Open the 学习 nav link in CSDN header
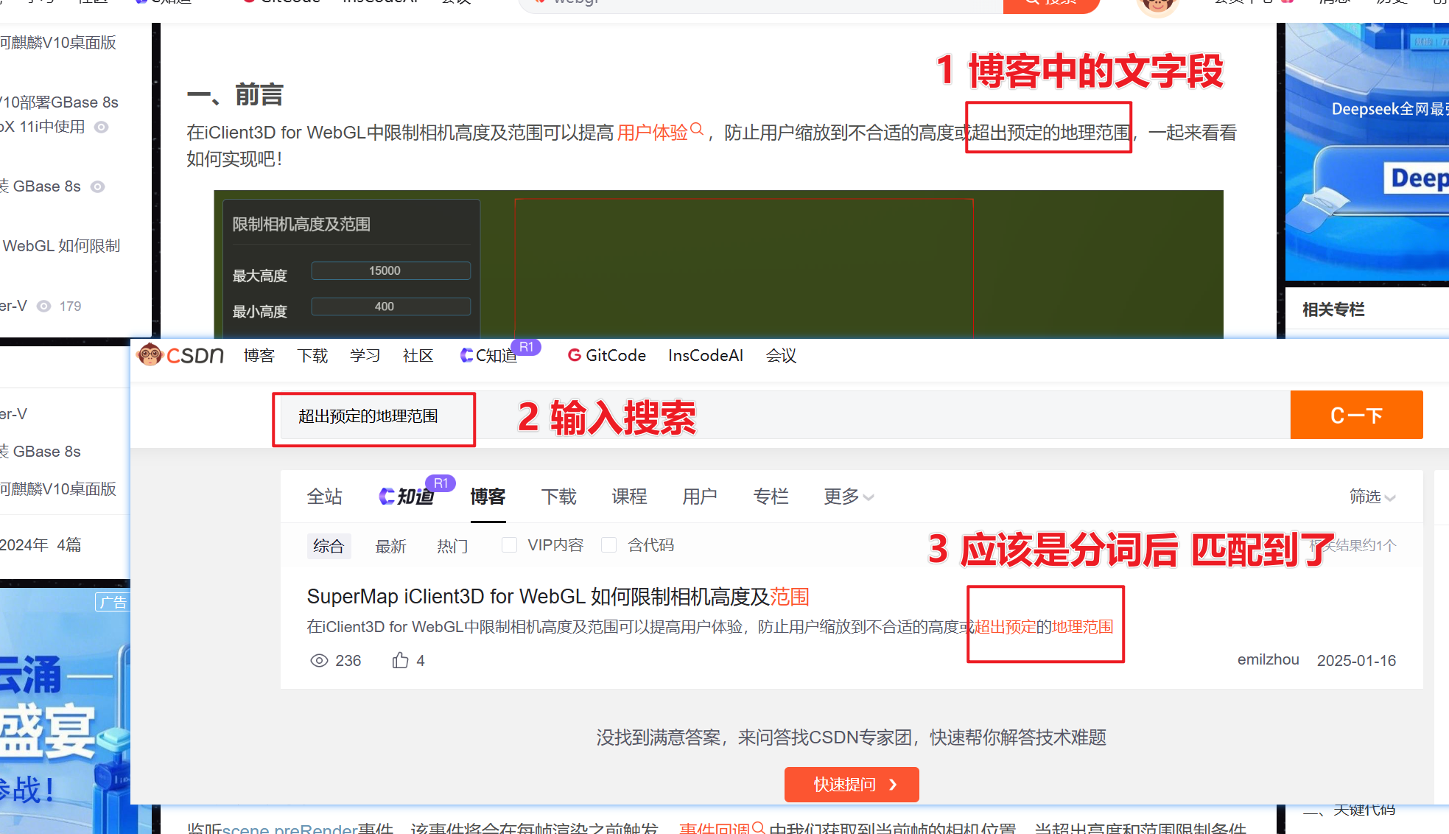The width and height of the screenshot is (1449, 834). 365,356
